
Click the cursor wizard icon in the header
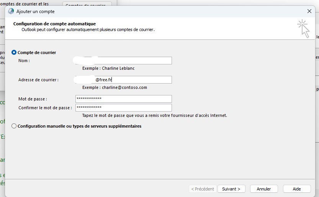click(x=303, y=28)
